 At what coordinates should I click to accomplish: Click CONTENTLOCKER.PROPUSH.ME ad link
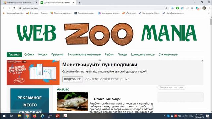pos(107,79)
